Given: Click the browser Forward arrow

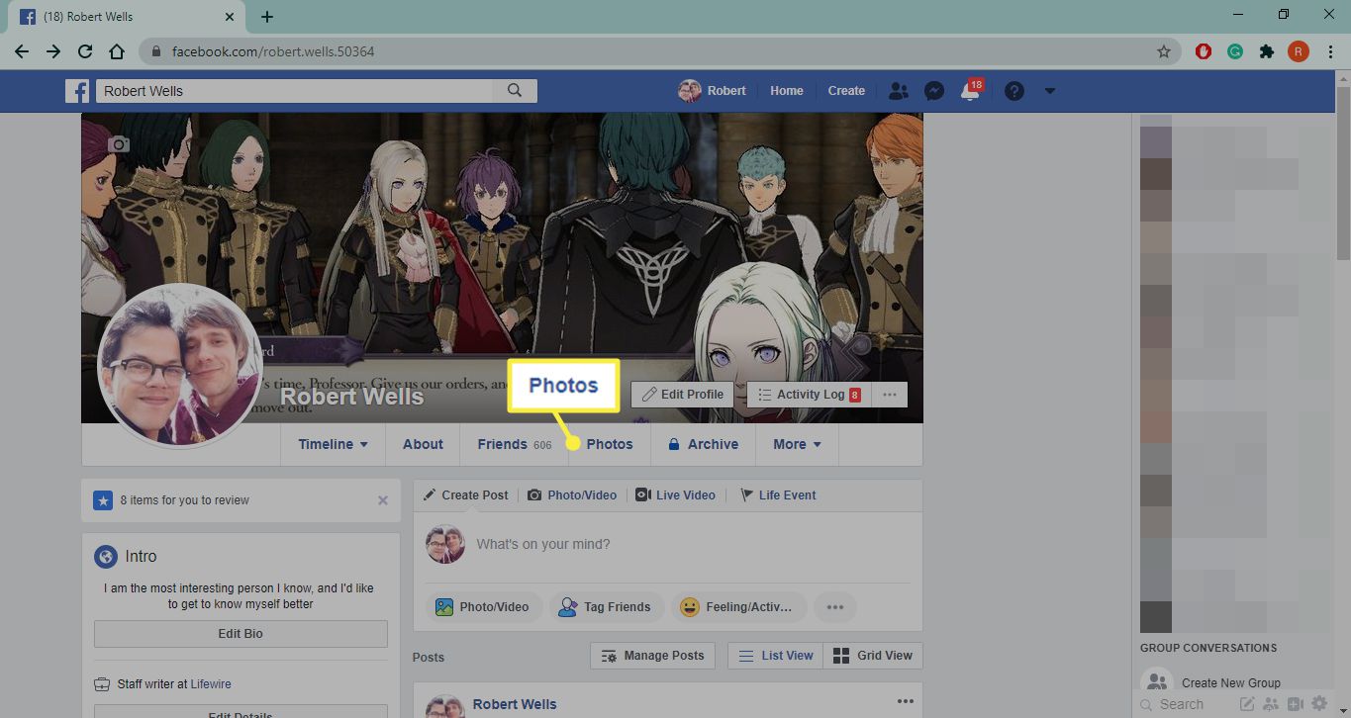Looking at the screenshot, I should pos(53,51).
